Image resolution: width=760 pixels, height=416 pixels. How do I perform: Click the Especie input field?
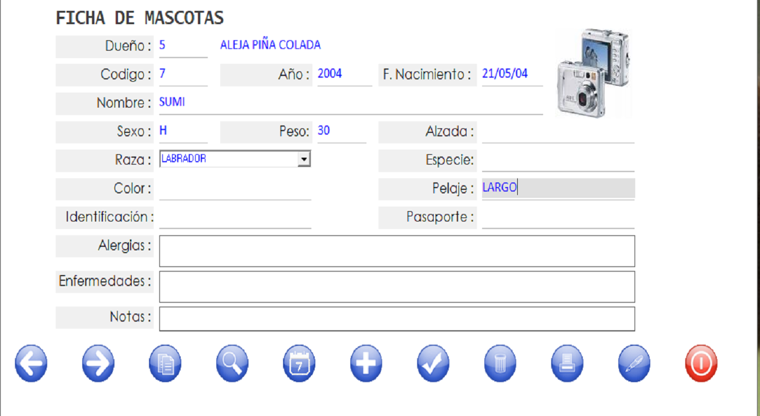click(557, 161)
